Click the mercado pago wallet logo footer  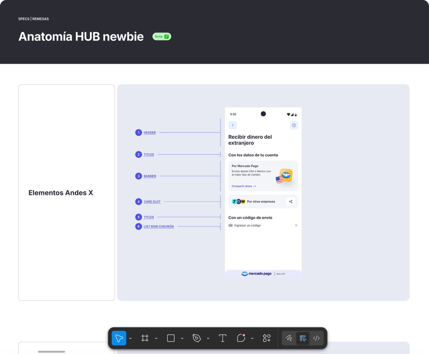pyautogui.click(x=263, y=274)
